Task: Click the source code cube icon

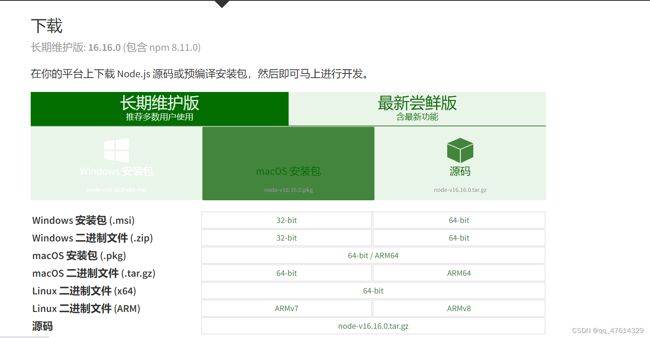Action: pyautogui.click(x=460, y=150)
